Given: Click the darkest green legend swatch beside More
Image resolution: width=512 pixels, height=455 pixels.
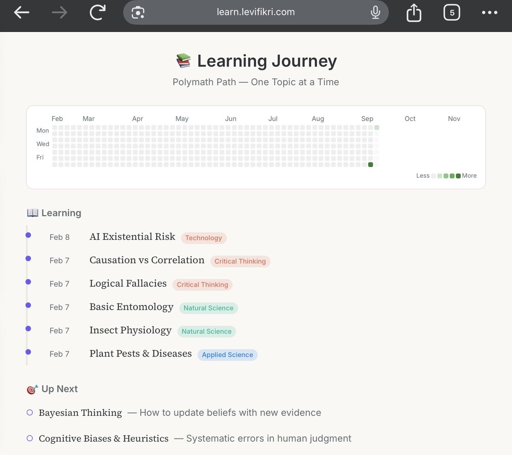Looking at the screenshot, I should click(458, 176).
